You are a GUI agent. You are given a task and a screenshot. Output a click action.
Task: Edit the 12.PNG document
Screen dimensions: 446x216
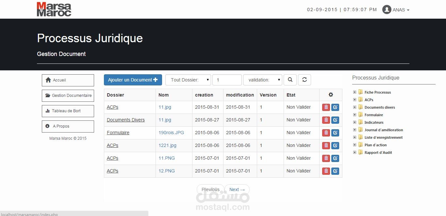pyautogui.click(x=335, y=171)
